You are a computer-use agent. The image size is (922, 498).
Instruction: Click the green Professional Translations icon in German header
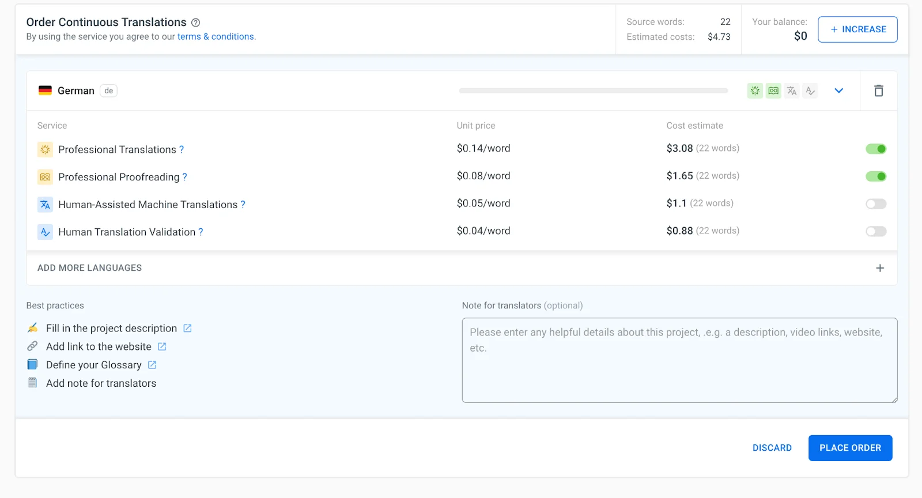pyautogui.click(x=755, y=90)
